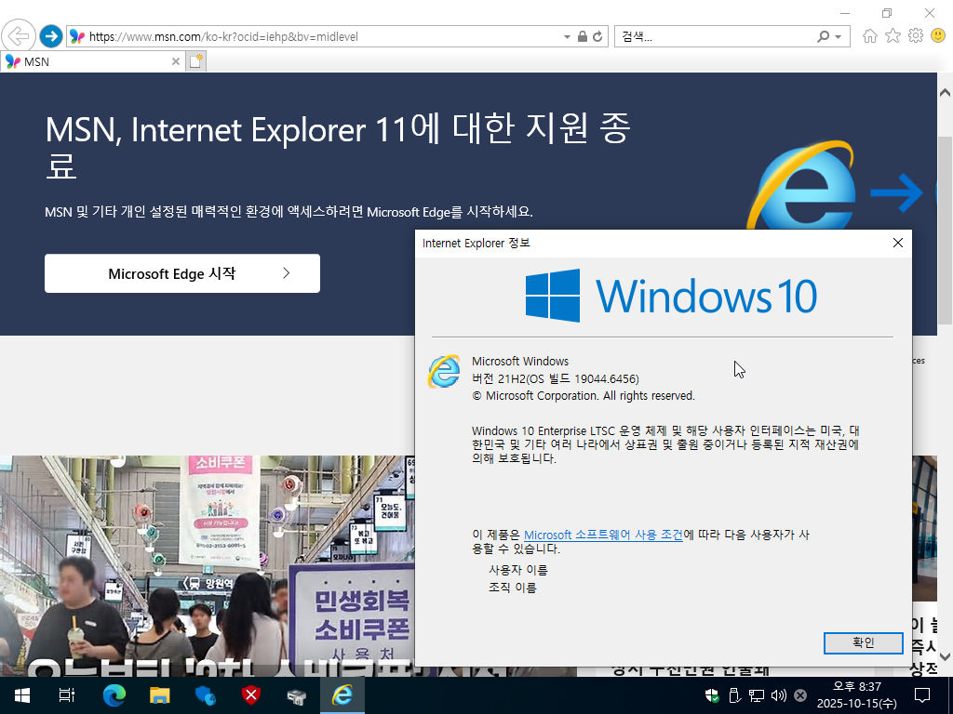The width and height of the screenshot is (953, 714).
Task: Open the Windows Start menu
Action: 22,695
